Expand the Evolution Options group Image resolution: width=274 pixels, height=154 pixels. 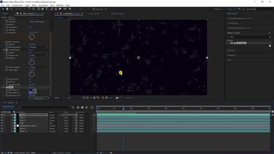click(4, 42)
